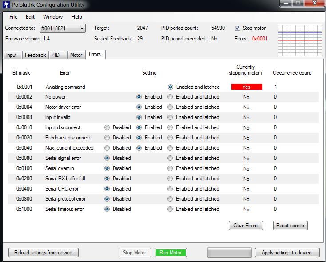Click the PID period count value 54990
Image resolution: width=326 pixels, height=262 pixels.
[x=218, y=28]
